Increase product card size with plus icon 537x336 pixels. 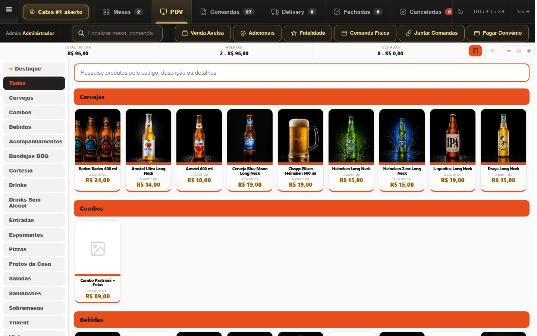pyautogui.click(x=529, y=51)
